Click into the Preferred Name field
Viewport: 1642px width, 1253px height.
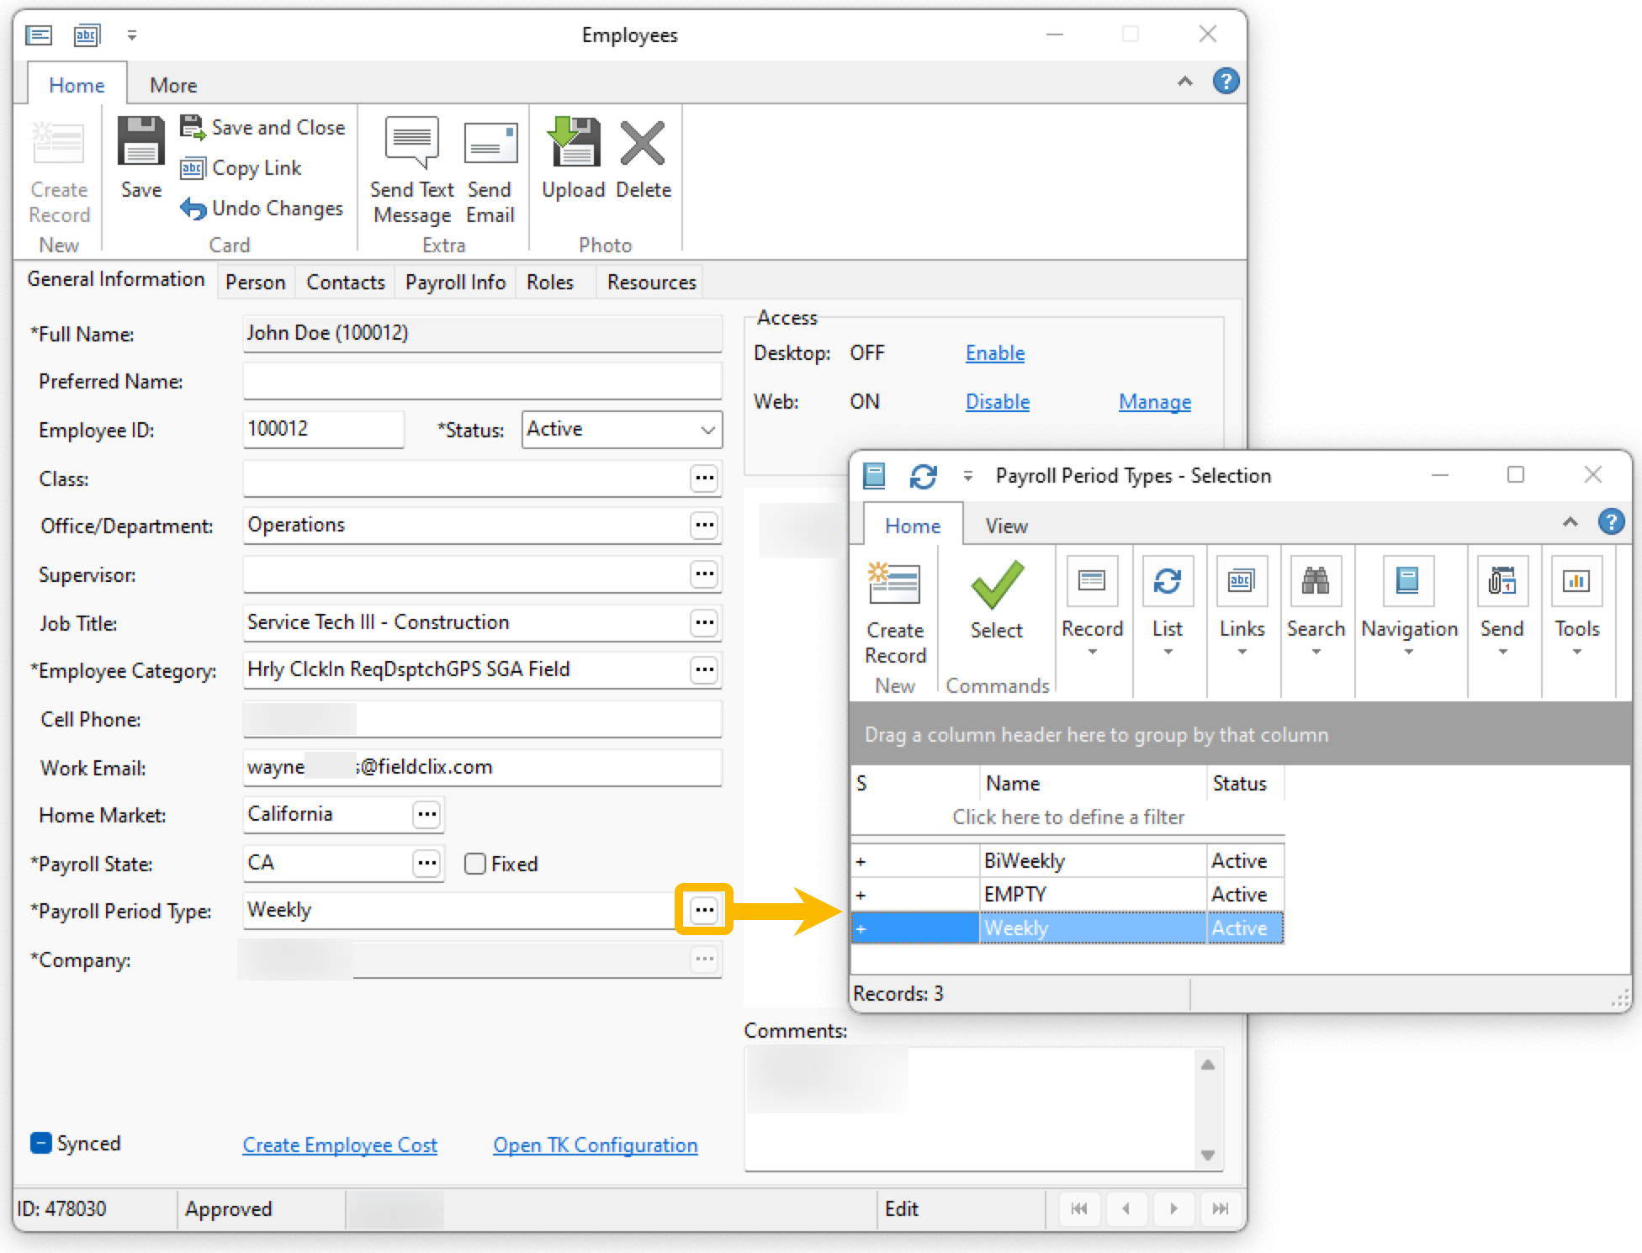482,382
